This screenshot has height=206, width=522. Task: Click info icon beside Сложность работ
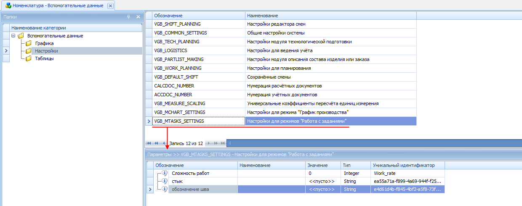(x=165, y=173)
